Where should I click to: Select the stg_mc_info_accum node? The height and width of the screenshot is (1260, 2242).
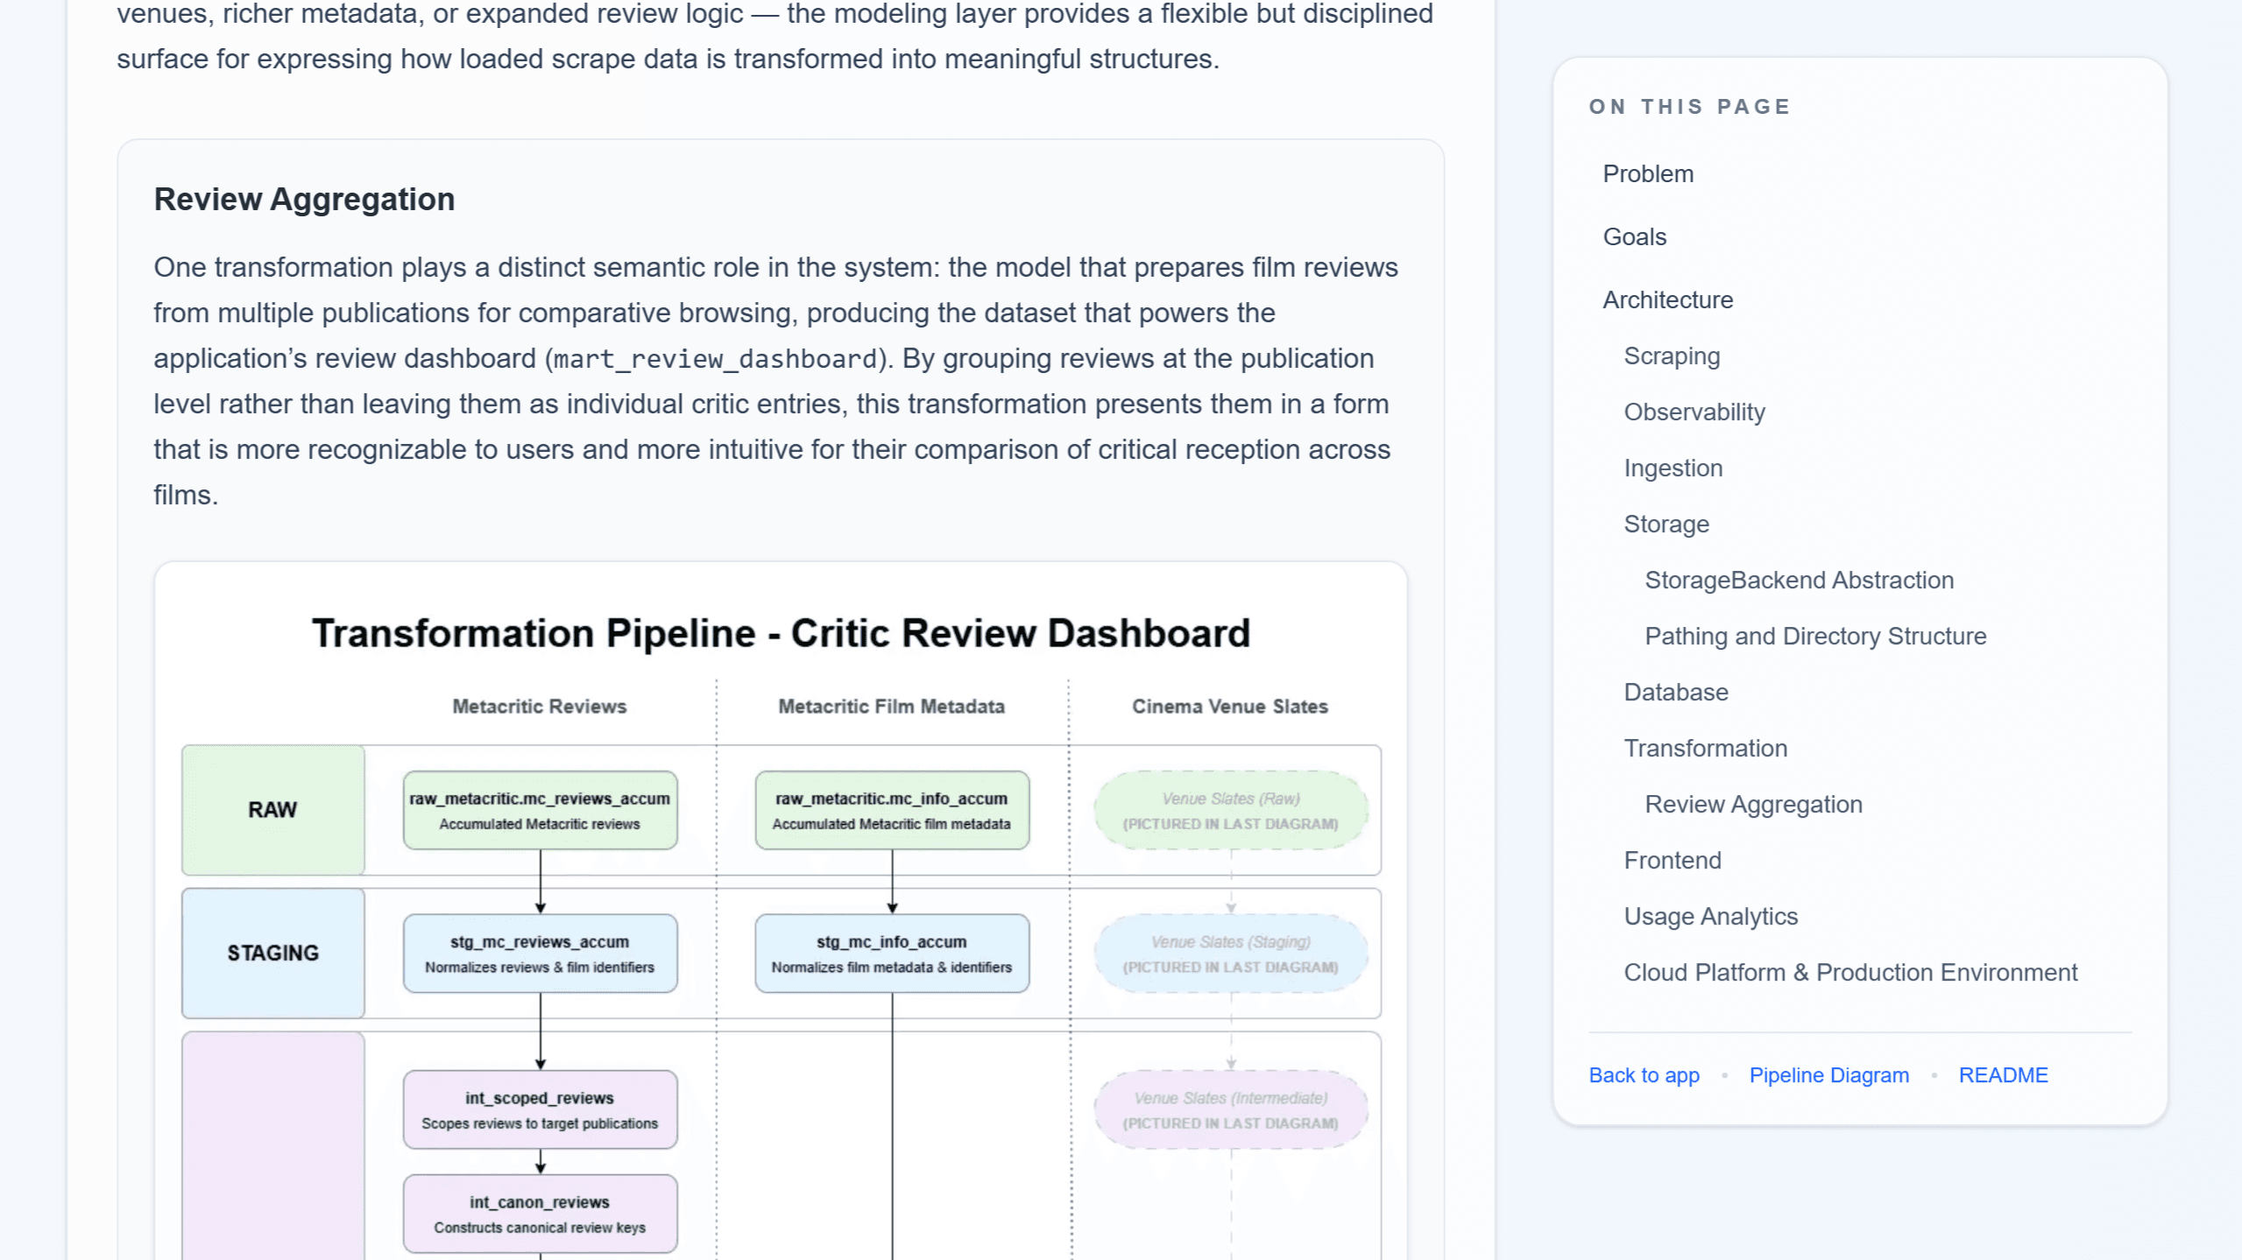892,954
